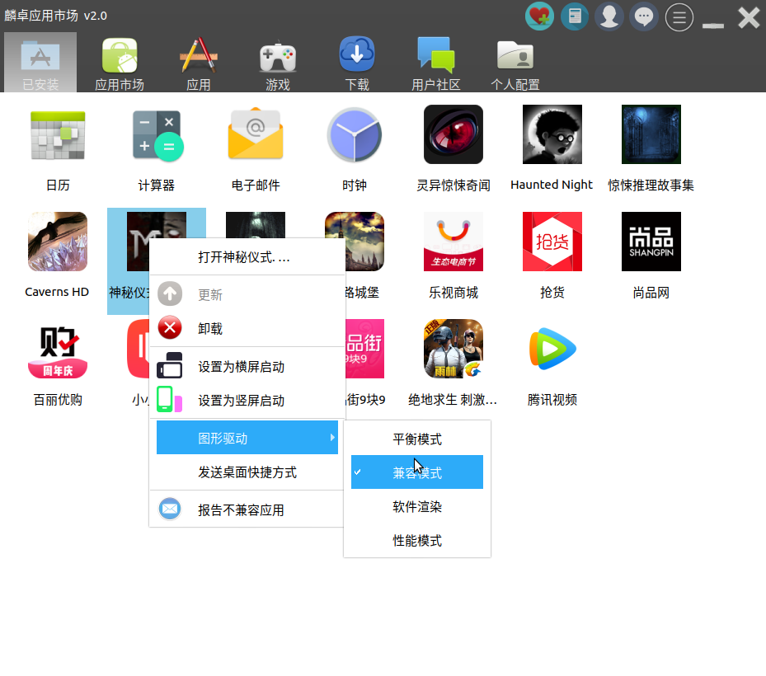Launch the Caverns HD app icon

pyautogui.click(x=58, y=242)
